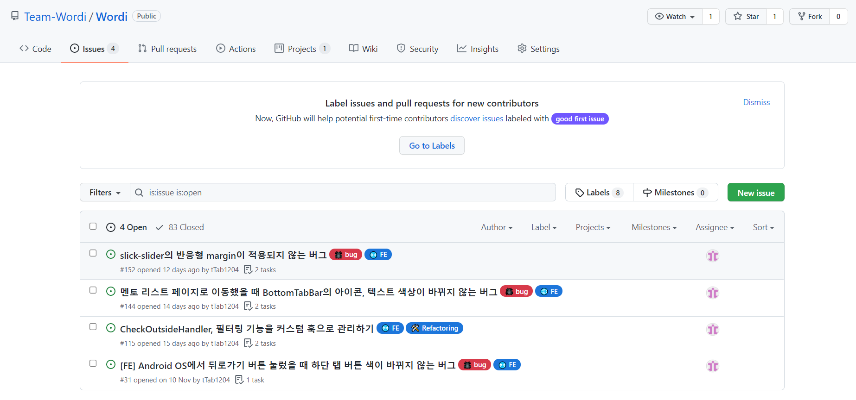The width and height of the screenshot is (856, 400).
Task: Expand the Label filter dropdown
Action: pyautogui.click(x=544, y=227)
